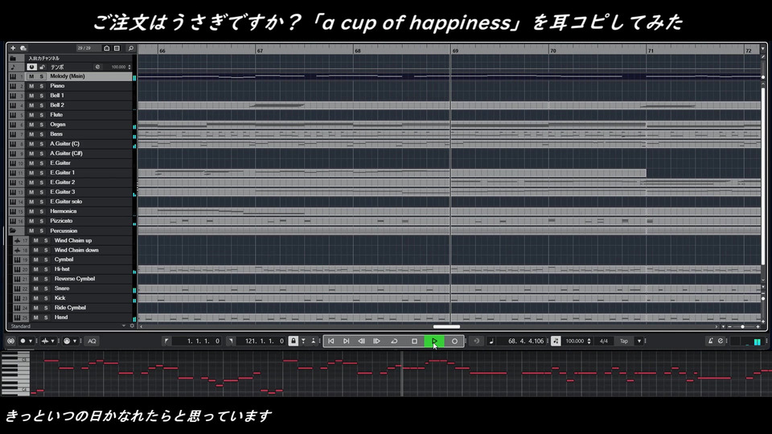Toggle the punch out button

tap(313, 341)
